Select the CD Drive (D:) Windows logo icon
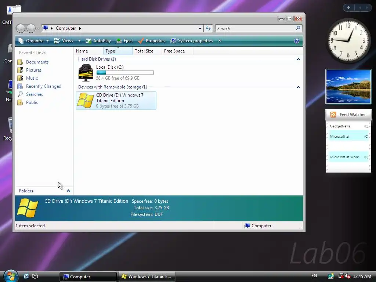Image resolution: width=376 pixels, height=282 pixels. click(x=85, y=101)
